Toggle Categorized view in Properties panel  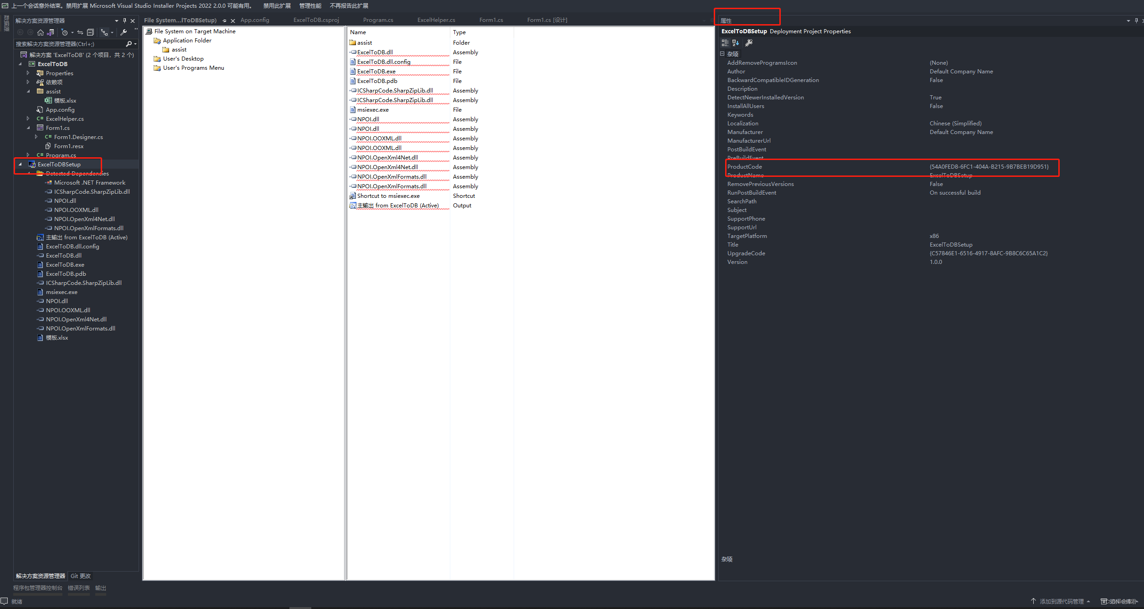pos(725,43)
